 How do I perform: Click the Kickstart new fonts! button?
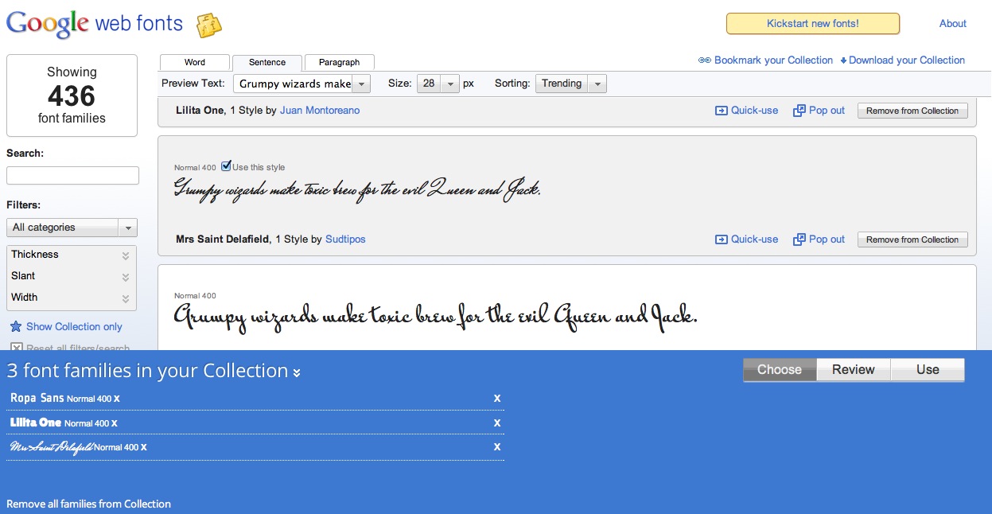point(812,24)
